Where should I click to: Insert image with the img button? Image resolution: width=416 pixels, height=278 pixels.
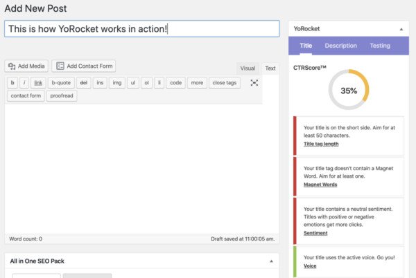117,83
